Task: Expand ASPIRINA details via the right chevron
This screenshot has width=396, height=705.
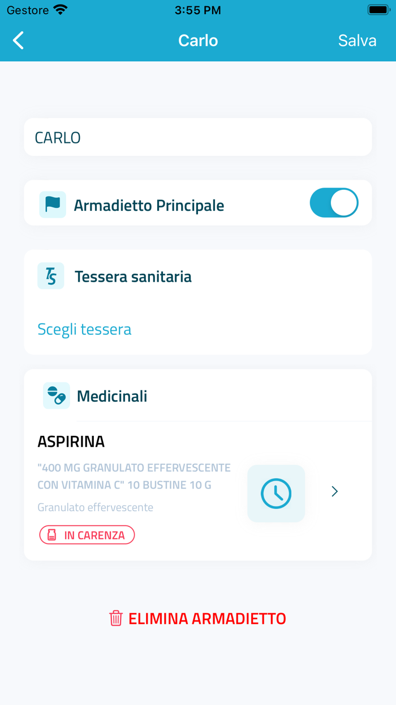Action: pyautogui.click(x=334, y=491)
